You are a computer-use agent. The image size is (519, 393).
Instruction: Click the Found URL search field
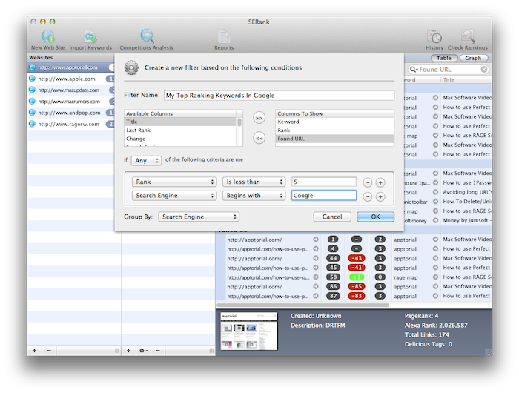[449, 70]
